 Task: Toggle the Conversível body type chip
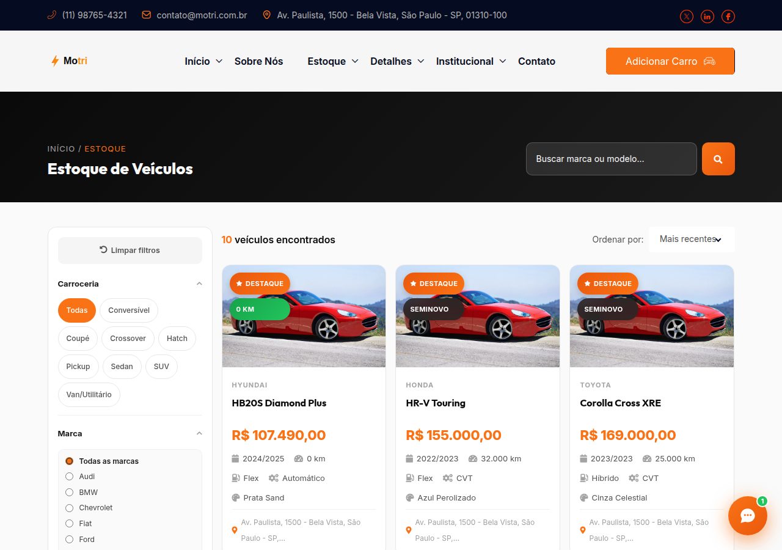click(129, 310)
